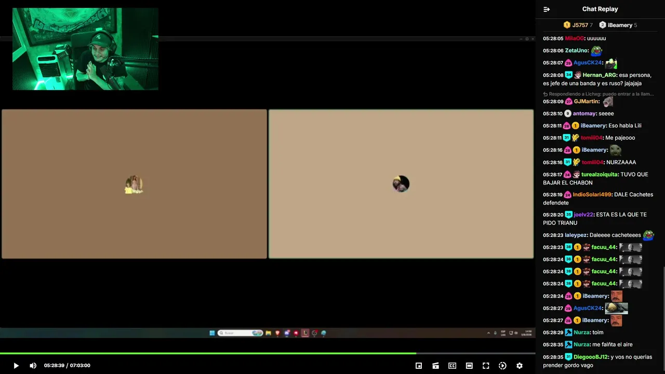The height and width of the screenshot is (374, 665).
Task: Open MilaOG's chat username
Action: point(575,38)
